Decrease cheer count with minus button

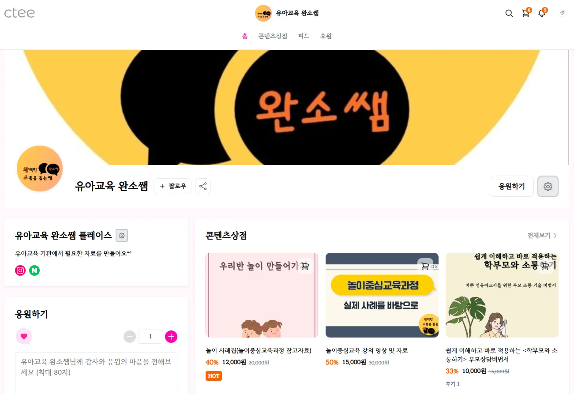click(130, 337)
